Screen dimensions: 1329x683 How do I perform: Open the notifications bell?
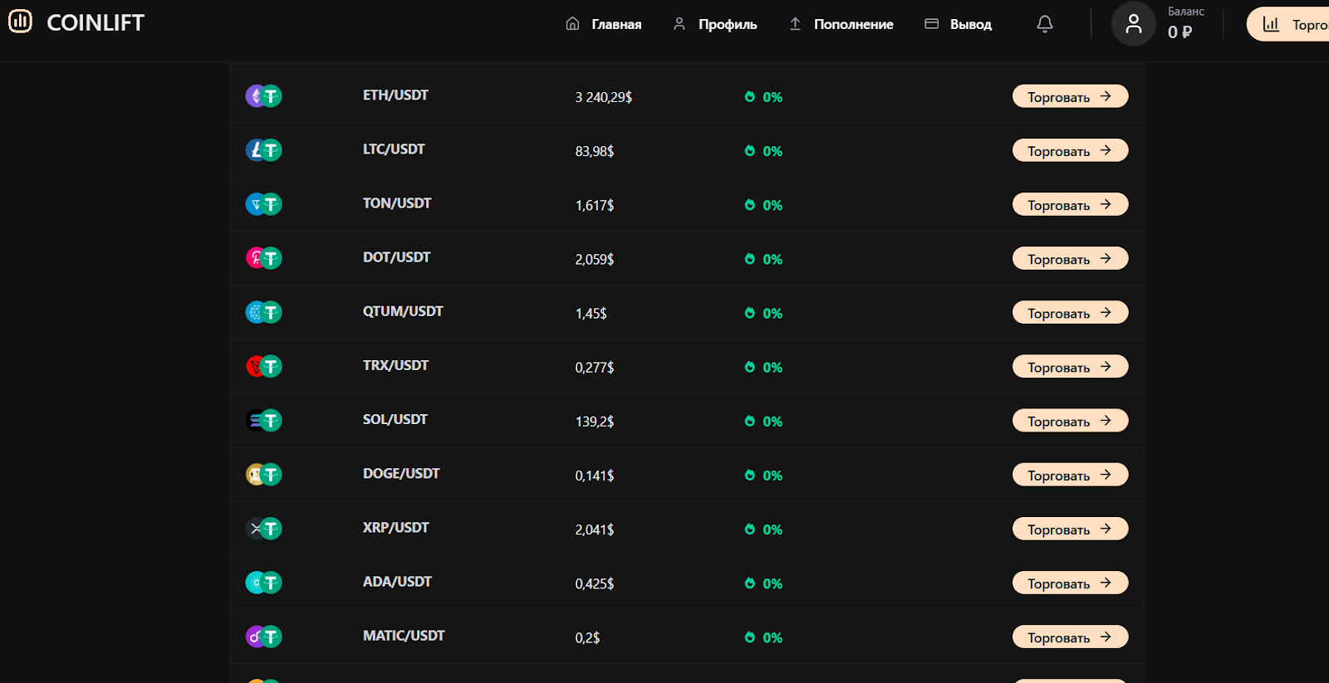coord(1045,24)
